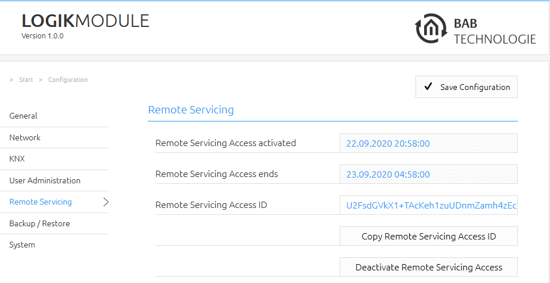Click the 'Remote Servicing Access ID' label
The width and height of the screenshot is (550, 283).
(x=211, y=205)
